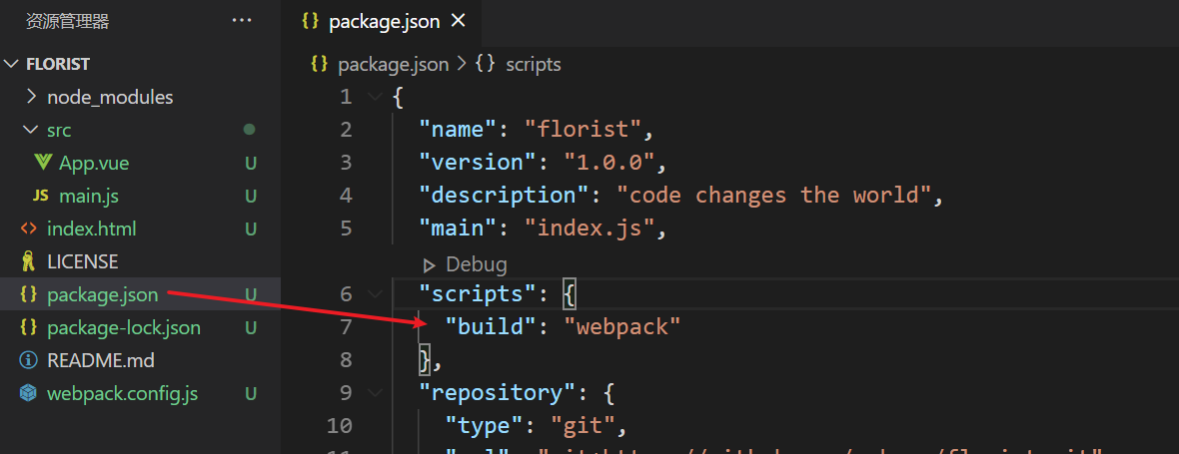Open README.md file

[101, 361]
